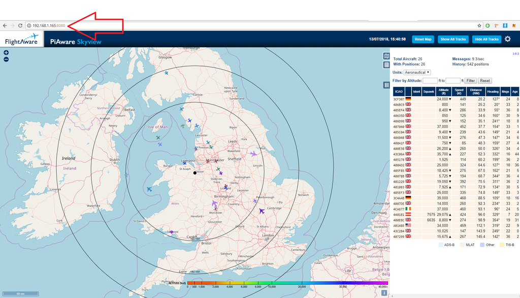Sort the table by Distance column

coord(476,92)
